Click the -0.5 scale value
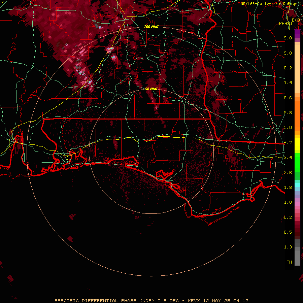This screenshot has width=303, height=303. click(x=287, y=232)
